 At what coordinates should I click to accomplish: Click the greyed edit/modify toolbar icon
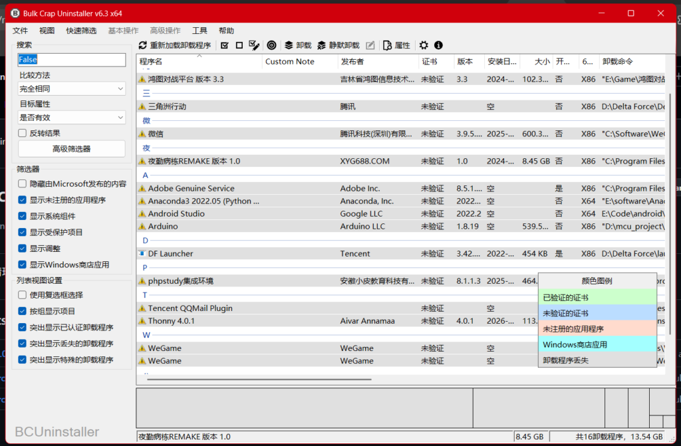click(x=370, y=45)
